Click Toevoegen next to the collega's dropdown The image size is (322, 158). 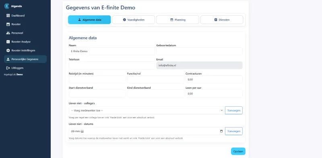click(234, 110)
